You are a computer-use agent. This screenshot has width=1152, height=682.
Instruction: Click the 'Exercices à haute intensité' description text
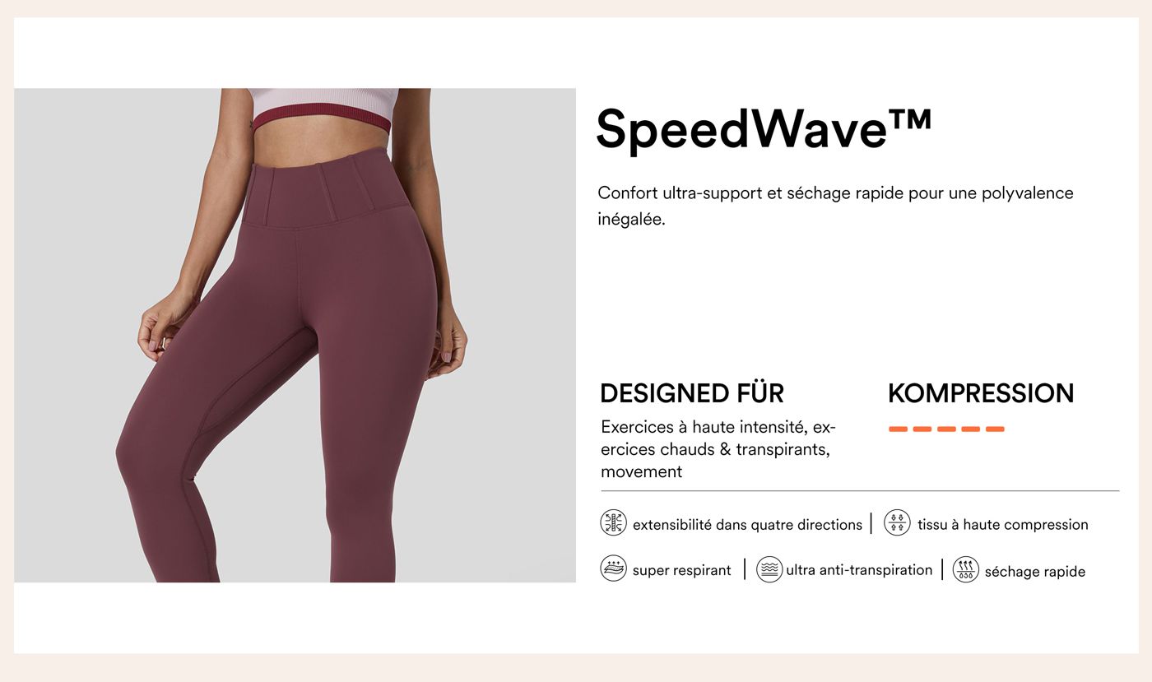click(718, 449)
